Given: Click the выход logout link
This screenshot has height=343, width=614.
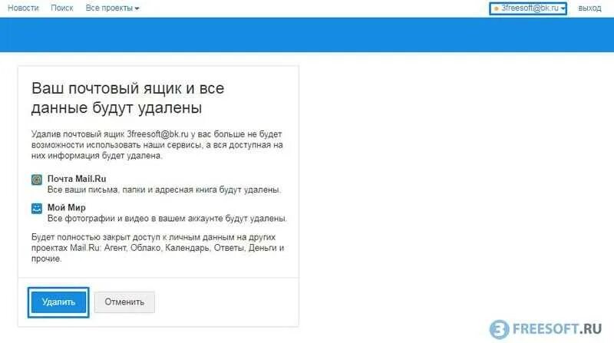Looking at the screenshot, I should [x=589, y=8].
